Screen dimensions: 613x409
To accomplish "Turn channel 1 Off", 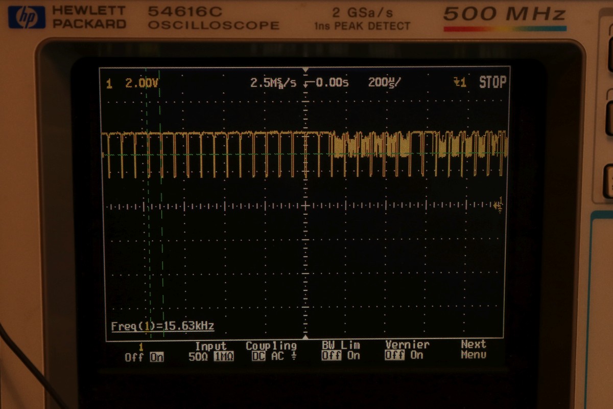I will 134,357.
